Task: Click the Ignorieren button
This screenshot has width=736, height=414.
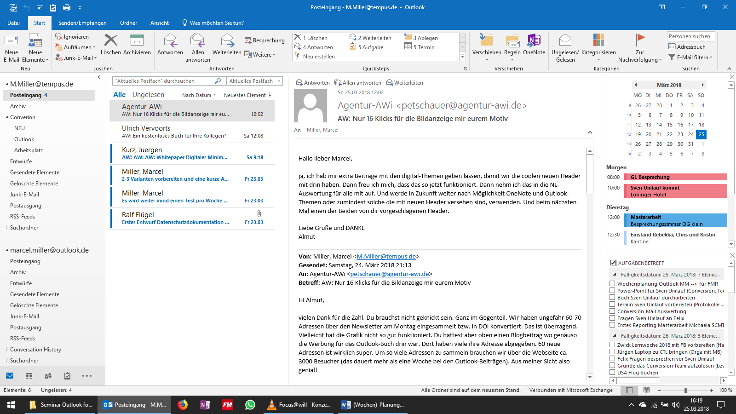Action: tap(72, 37)
